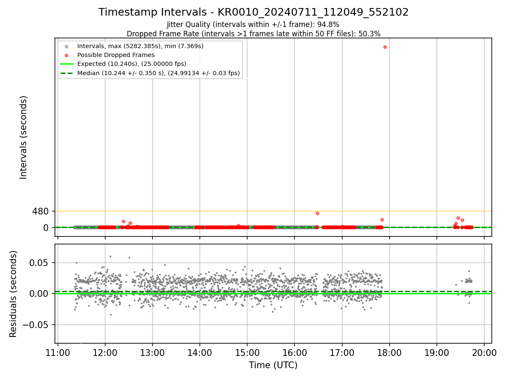Click the x-axis tick label '19:00'
This screenshot has width=507, height=380.
coord(437,352)
